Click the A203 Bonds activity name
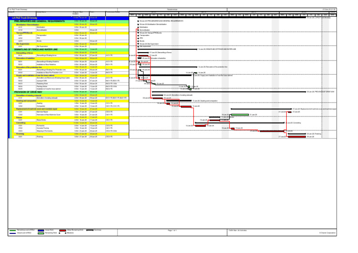This screenshot has height=253, width=358. pyautogui.click(x=39, y=41)
